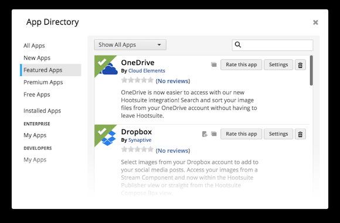This screenshot has width=340, height=223.
Task: Open Settings for Dropbox
Action: coord(278,134)
